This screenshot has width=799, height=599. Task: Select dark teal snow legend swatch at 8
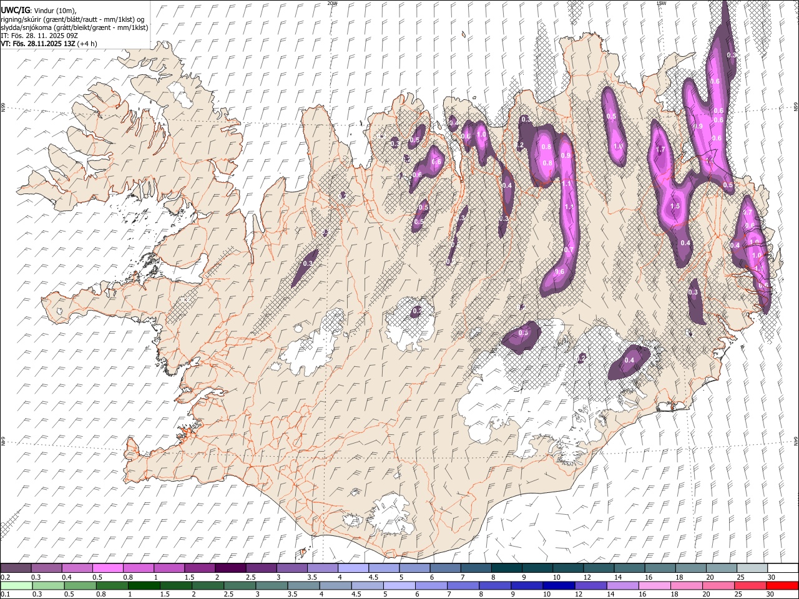click(507, 568)
